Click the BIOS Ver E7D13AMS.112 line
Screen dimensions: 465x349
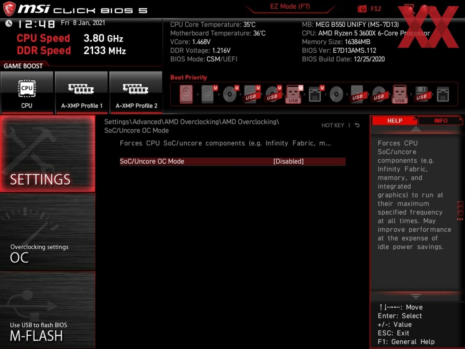click(x=339, y=50)
